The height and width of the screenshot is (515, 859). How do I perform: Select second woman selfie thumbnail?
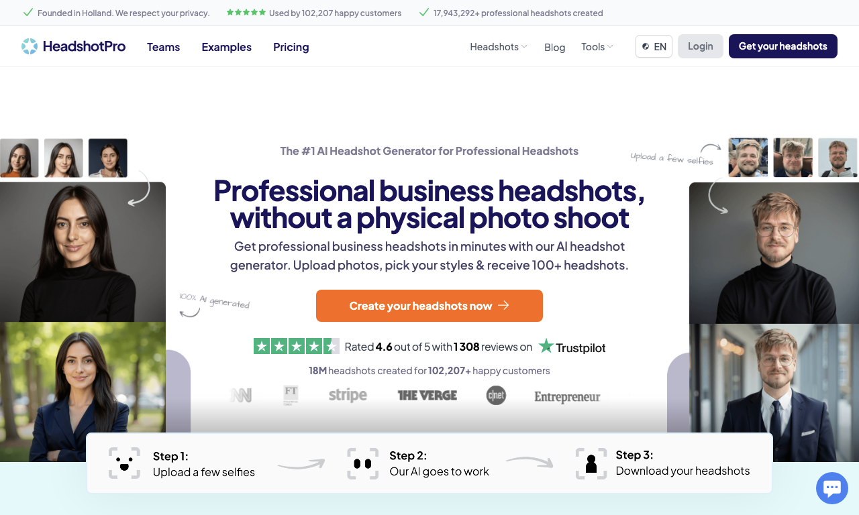point(64,158)
